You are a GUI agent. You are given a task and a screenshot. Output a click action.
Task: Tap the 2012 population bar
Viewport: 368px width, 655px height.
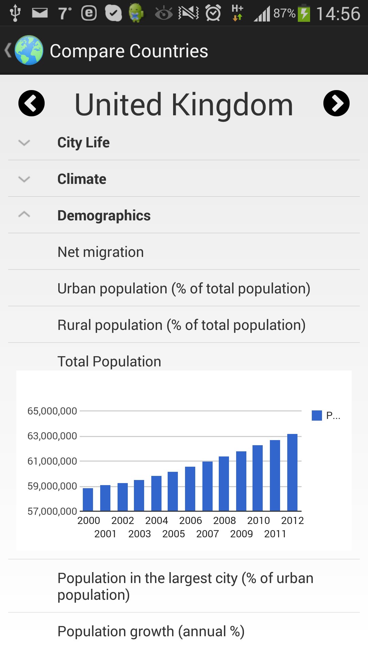tap(292, 472)
